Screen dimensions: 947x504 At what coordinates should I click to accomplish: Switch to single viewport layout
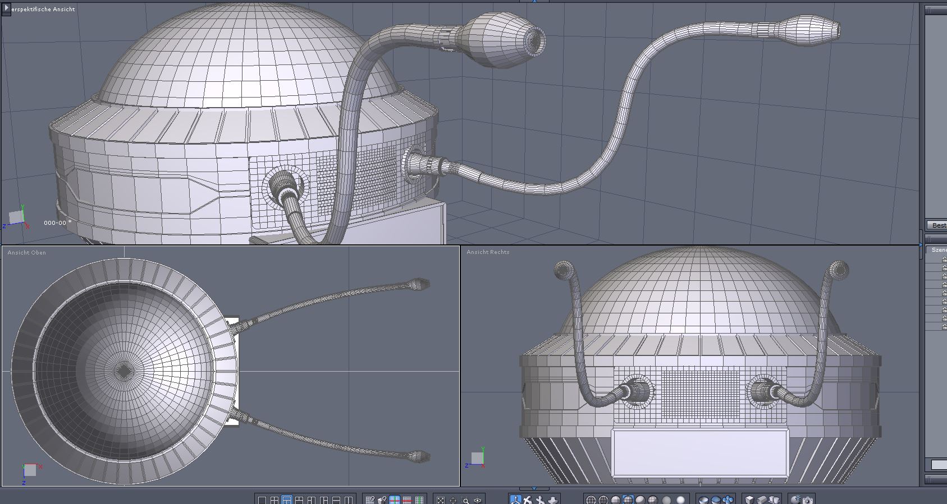262,500
